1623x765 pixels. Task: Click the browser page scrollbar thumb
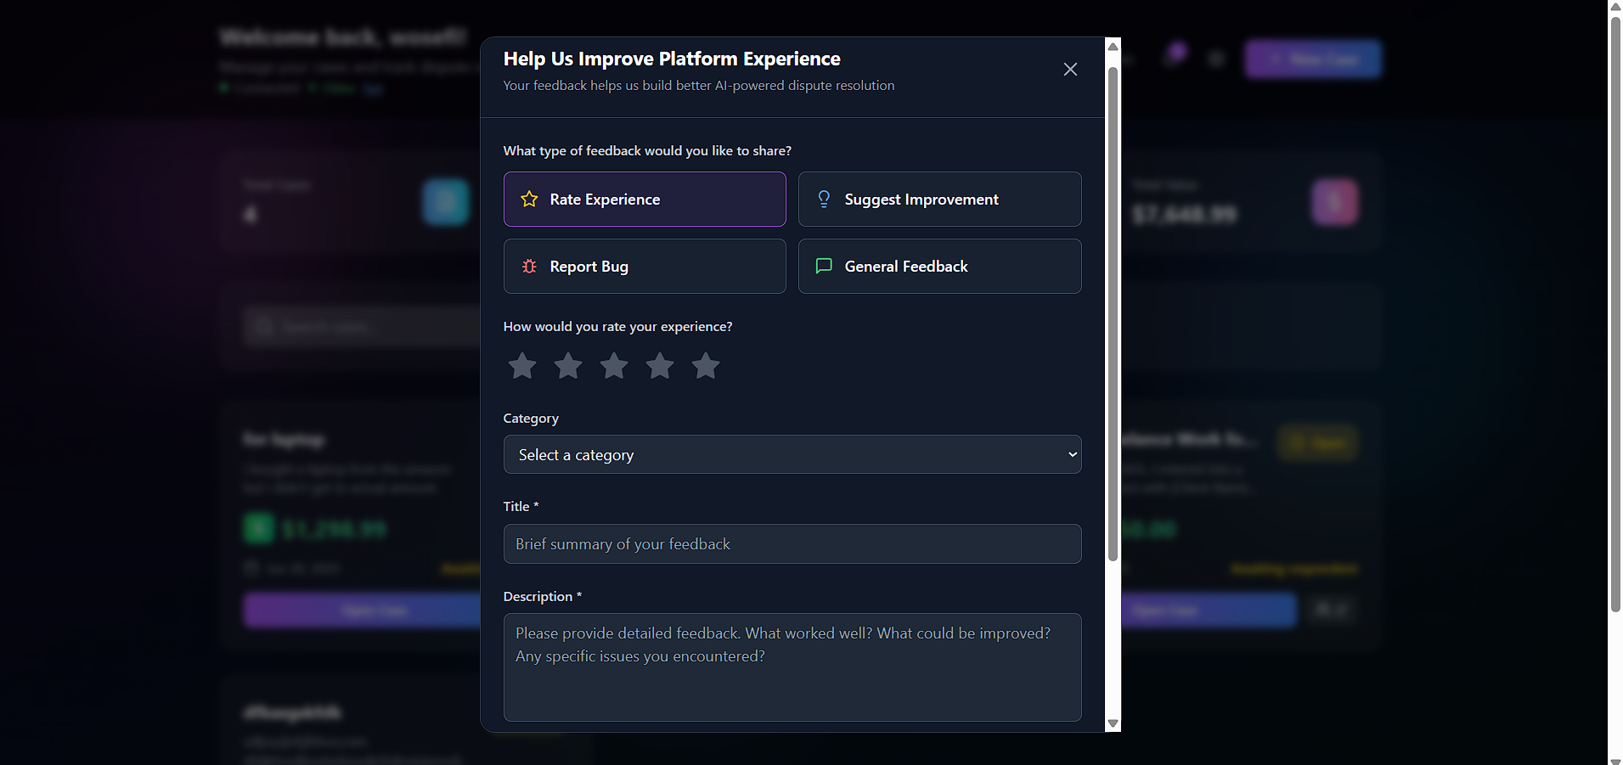point(1615,313)
